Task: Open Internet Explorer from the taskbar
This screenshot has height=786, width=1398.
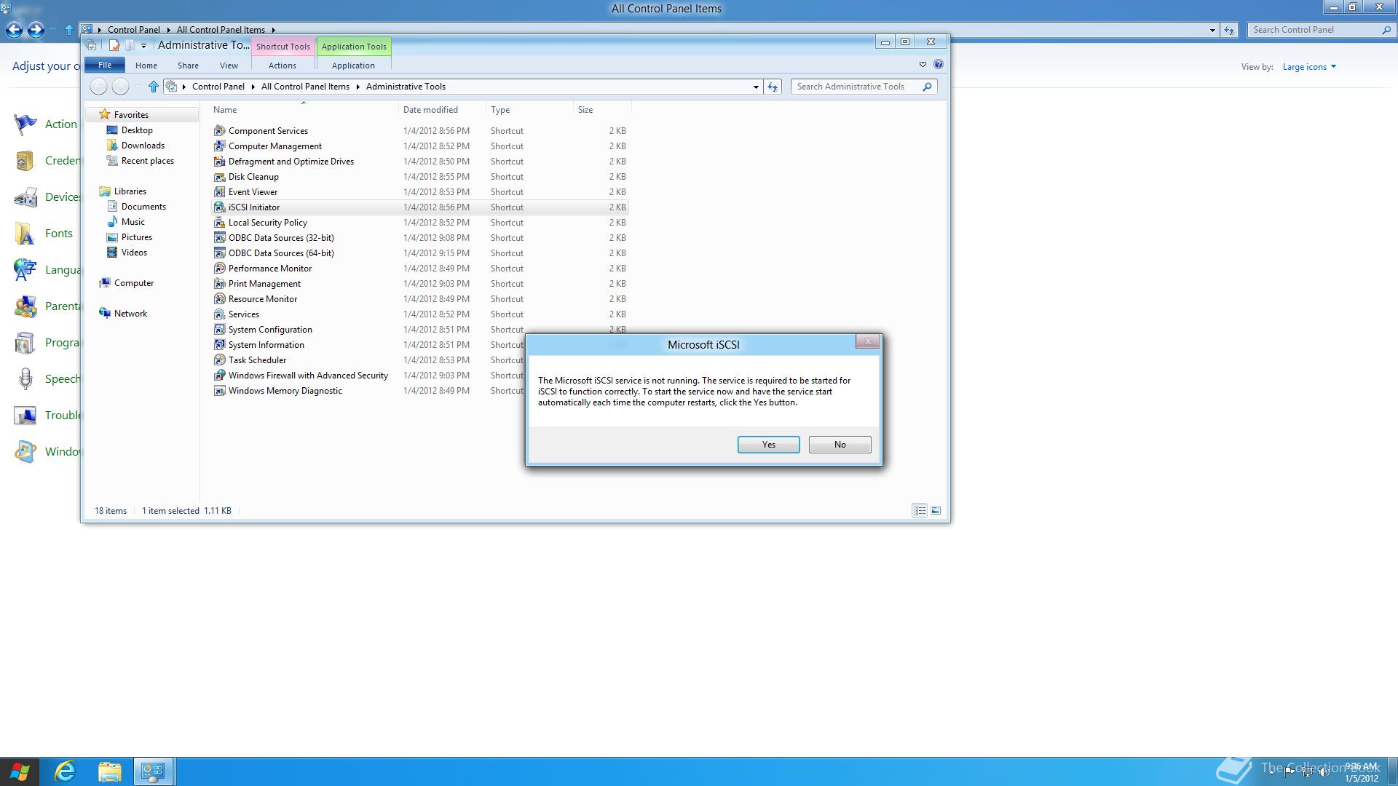Action: (x=66, y=771)
